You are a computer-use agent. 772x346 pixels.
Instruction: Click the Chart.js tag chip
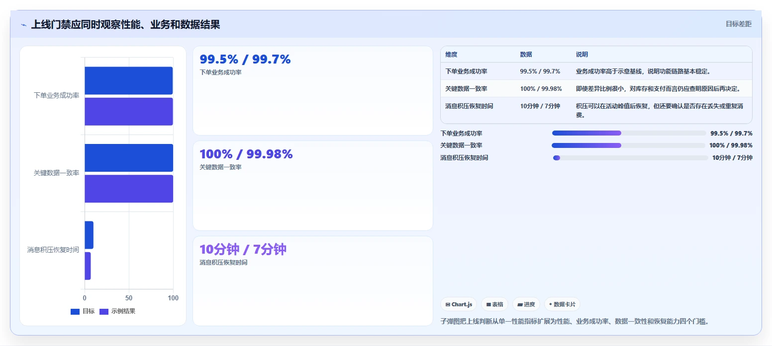pyautogui.click(x=459, y=304)
